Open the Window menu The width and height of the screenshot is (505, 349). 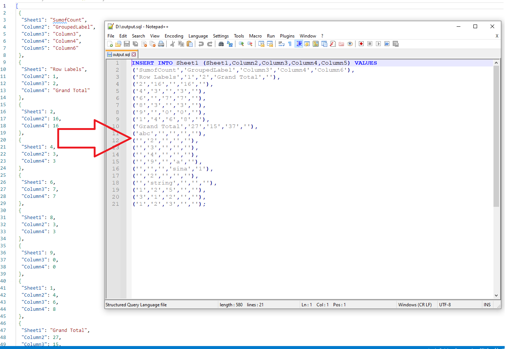[x=308, y=36]
